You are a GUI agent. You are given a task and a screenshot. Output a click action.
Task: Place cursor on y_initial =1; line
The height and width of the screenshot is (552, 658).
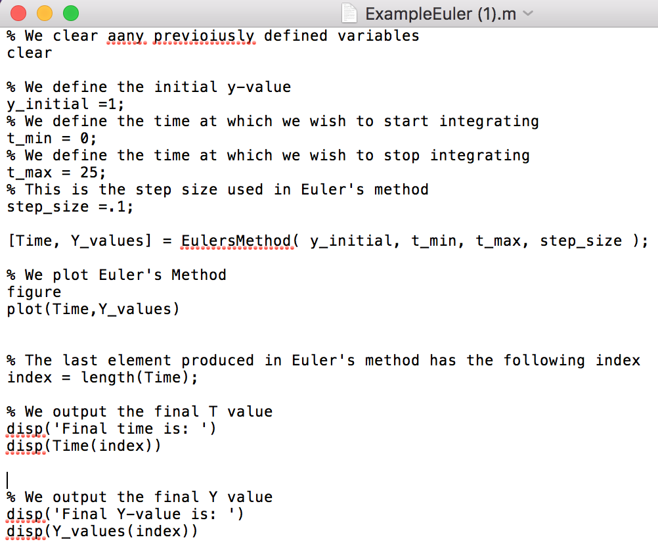[x=66, y=104]
